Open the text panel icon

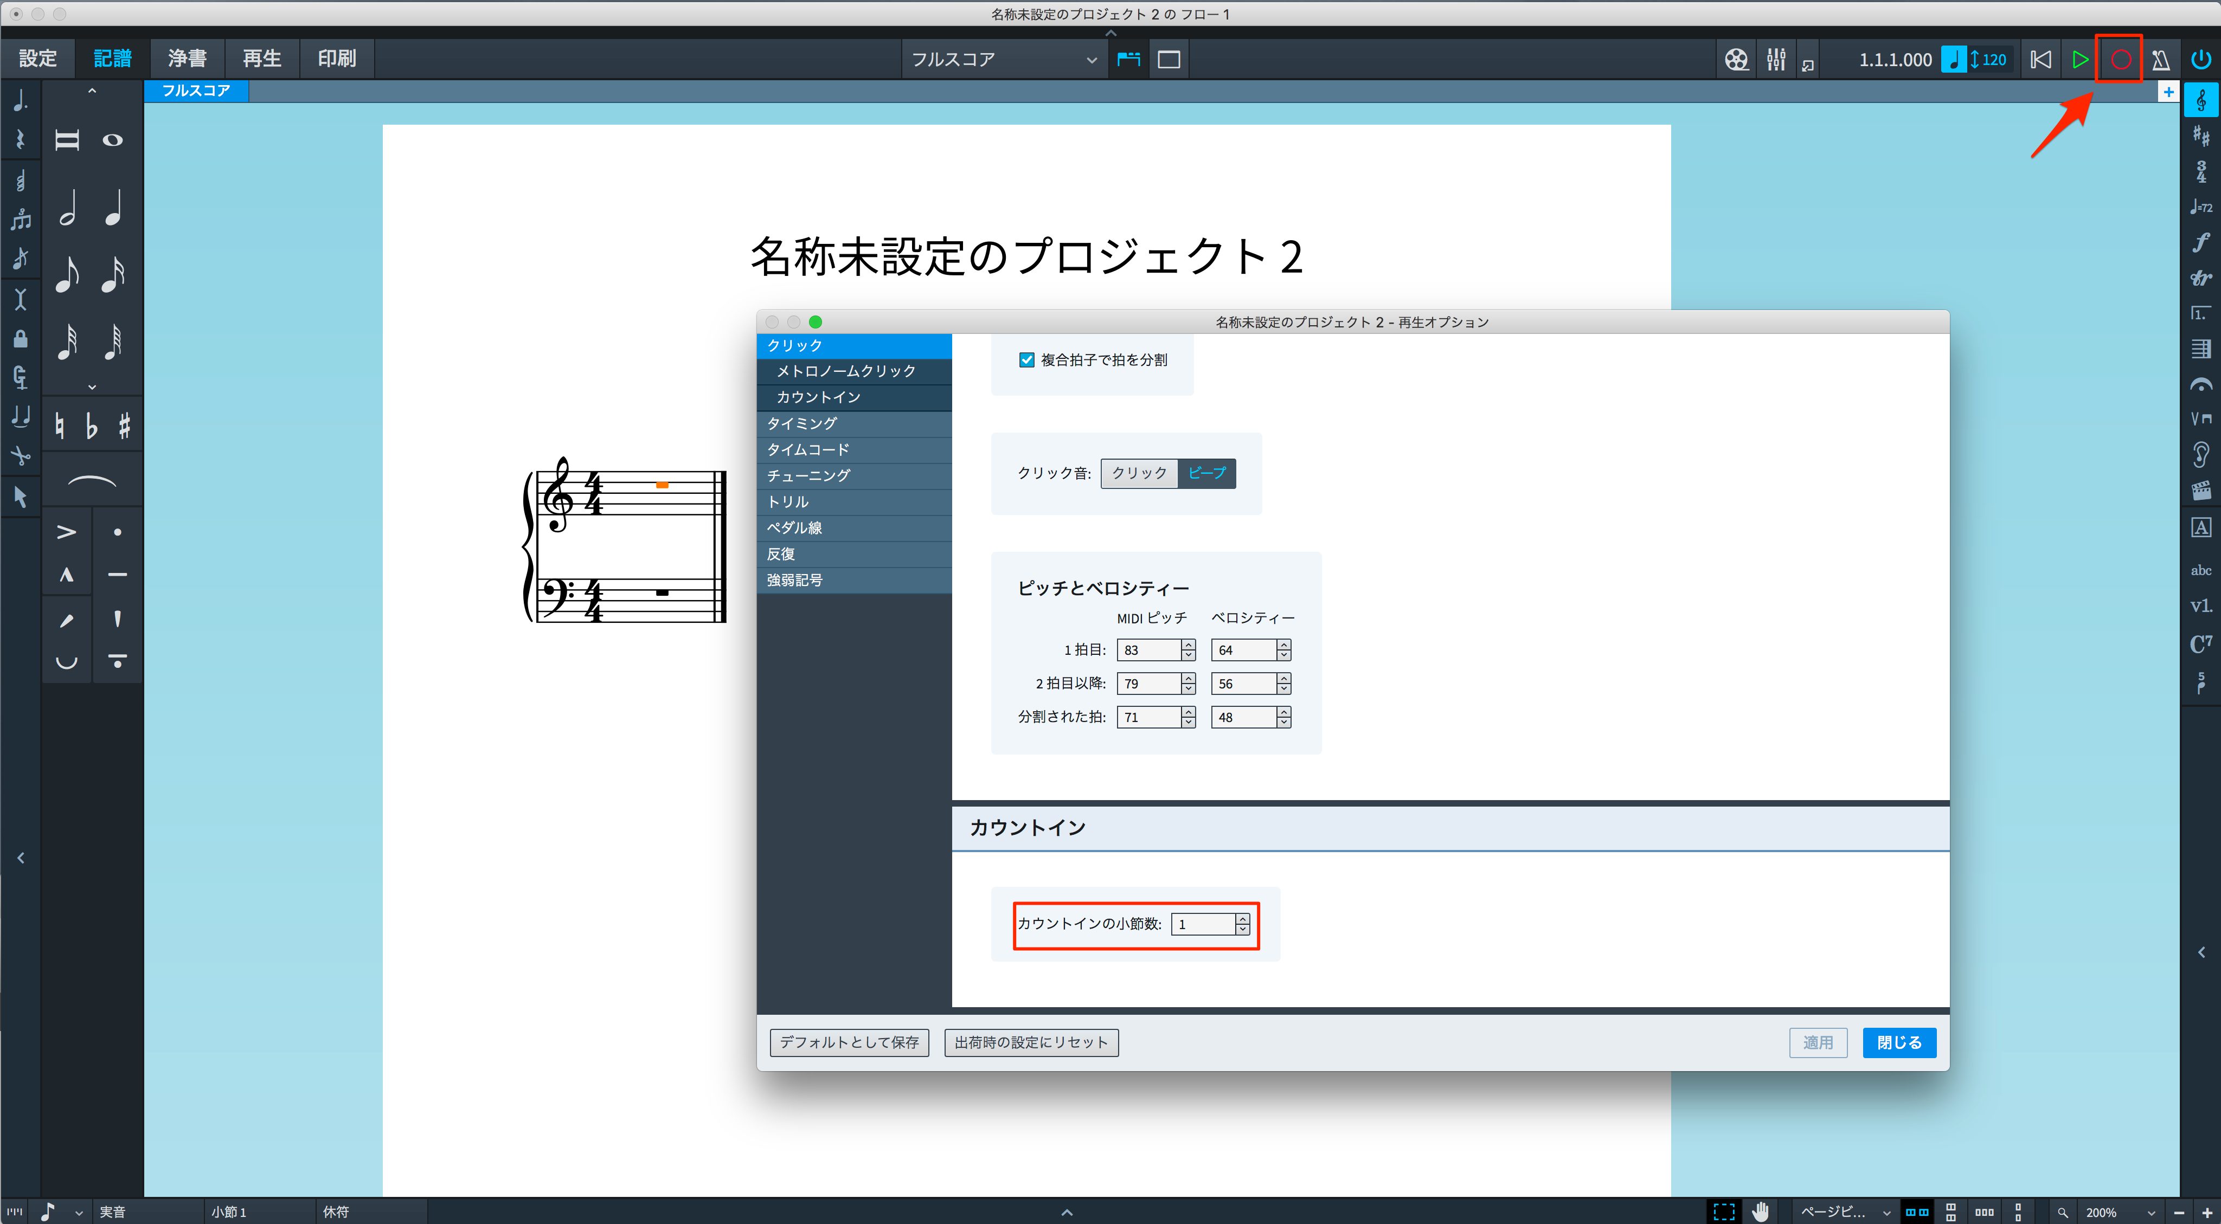tap(2201, 527)
